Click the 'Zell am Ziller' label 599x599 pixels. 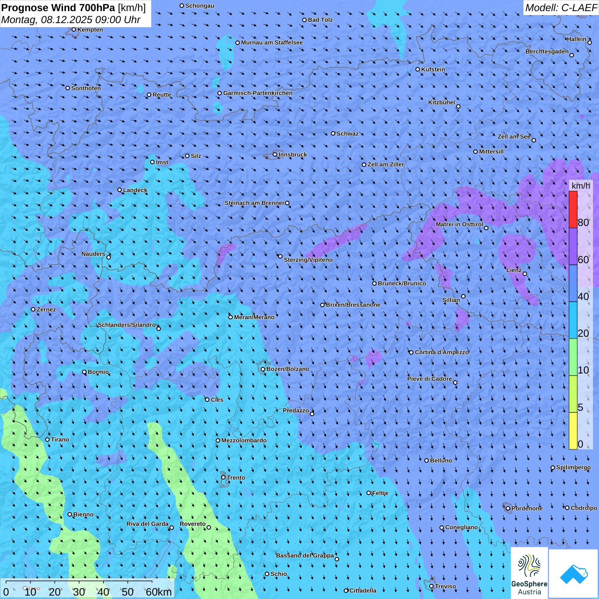click(x=386, y=164)
